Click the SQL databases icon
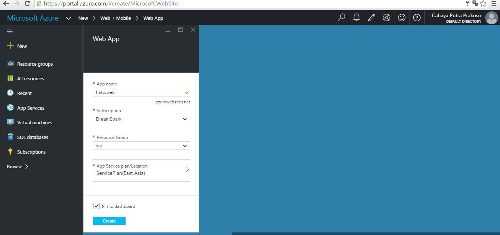Viewport: 500px width, 235px height. tap(10, 137)
